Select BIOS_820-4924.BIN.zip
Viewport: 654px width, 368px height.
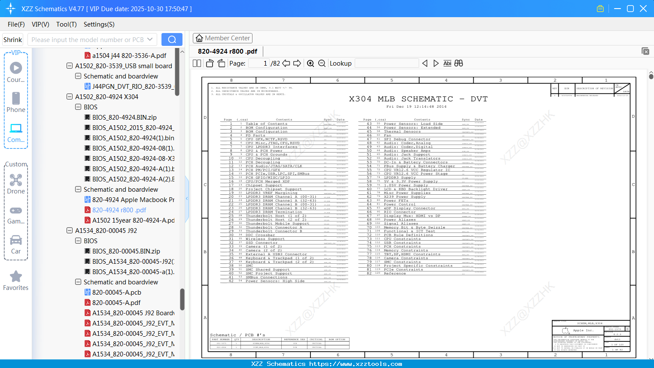click(125, 118)
